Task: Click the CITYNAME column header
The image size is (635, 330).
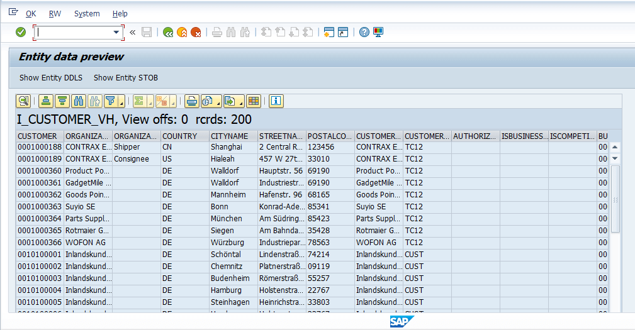Action: (x=233, y=136)
